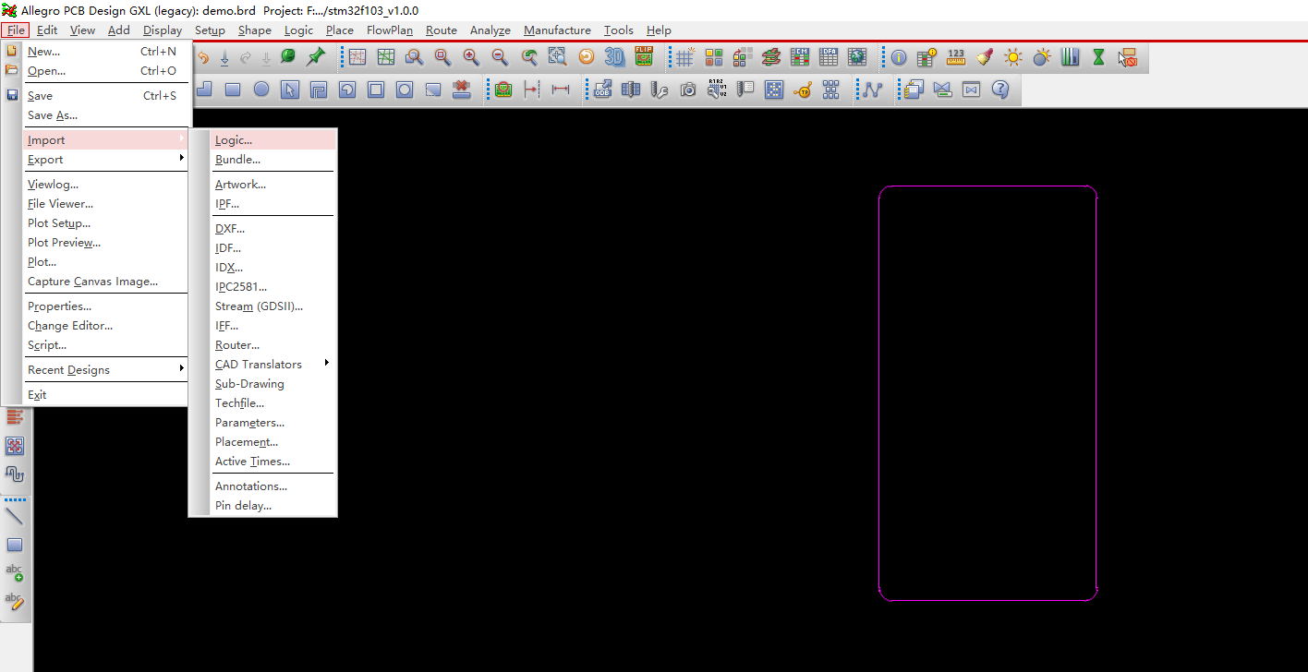The image size is (1308, 672).
Task: Click the camera snapshot icon
Action: 688,90
